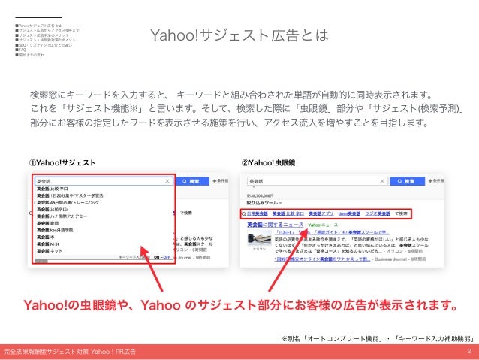Choose suggestion 英会話 ハナ国際アカデミー
Screen dimensions: 479x360
click(62, 216)
